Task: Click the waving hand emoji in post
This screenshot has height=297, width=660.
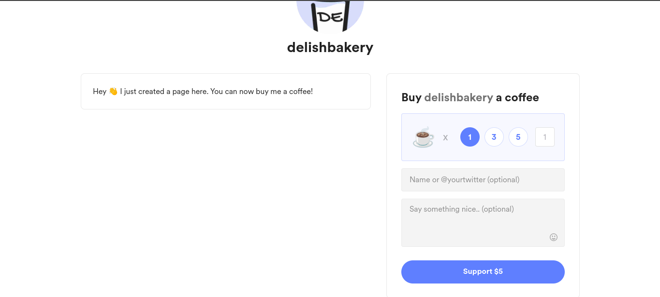Action: tap(113, 91)
